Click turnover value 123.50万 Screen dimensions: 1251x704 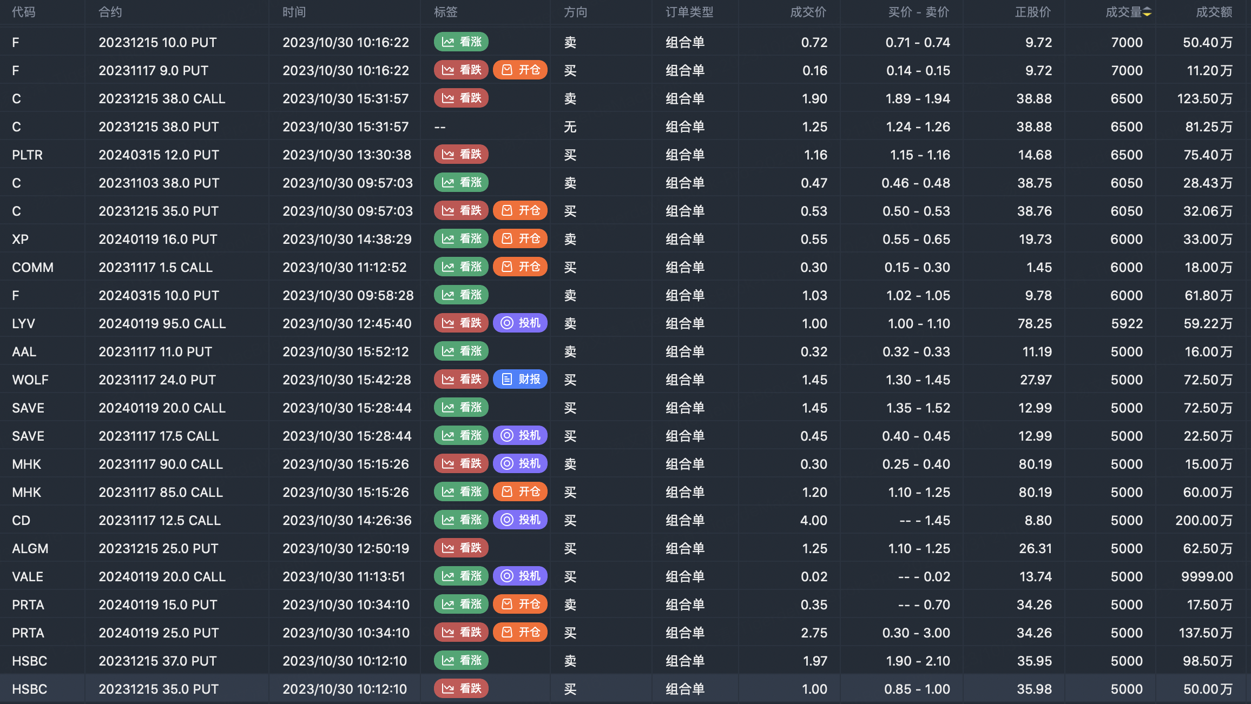pyautogui.click(x=1205, y=98)
